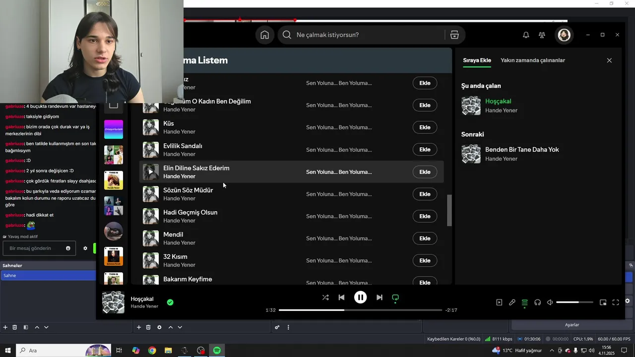Pause the playing song
The width and height of the screenshot is (635, 357).
click(360, 297)
